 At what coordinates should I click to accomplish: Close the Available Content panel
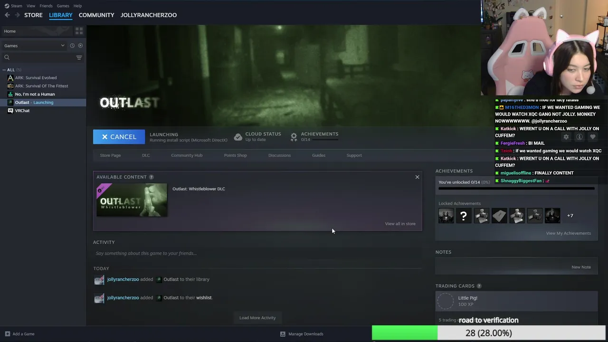click(417, 177)
